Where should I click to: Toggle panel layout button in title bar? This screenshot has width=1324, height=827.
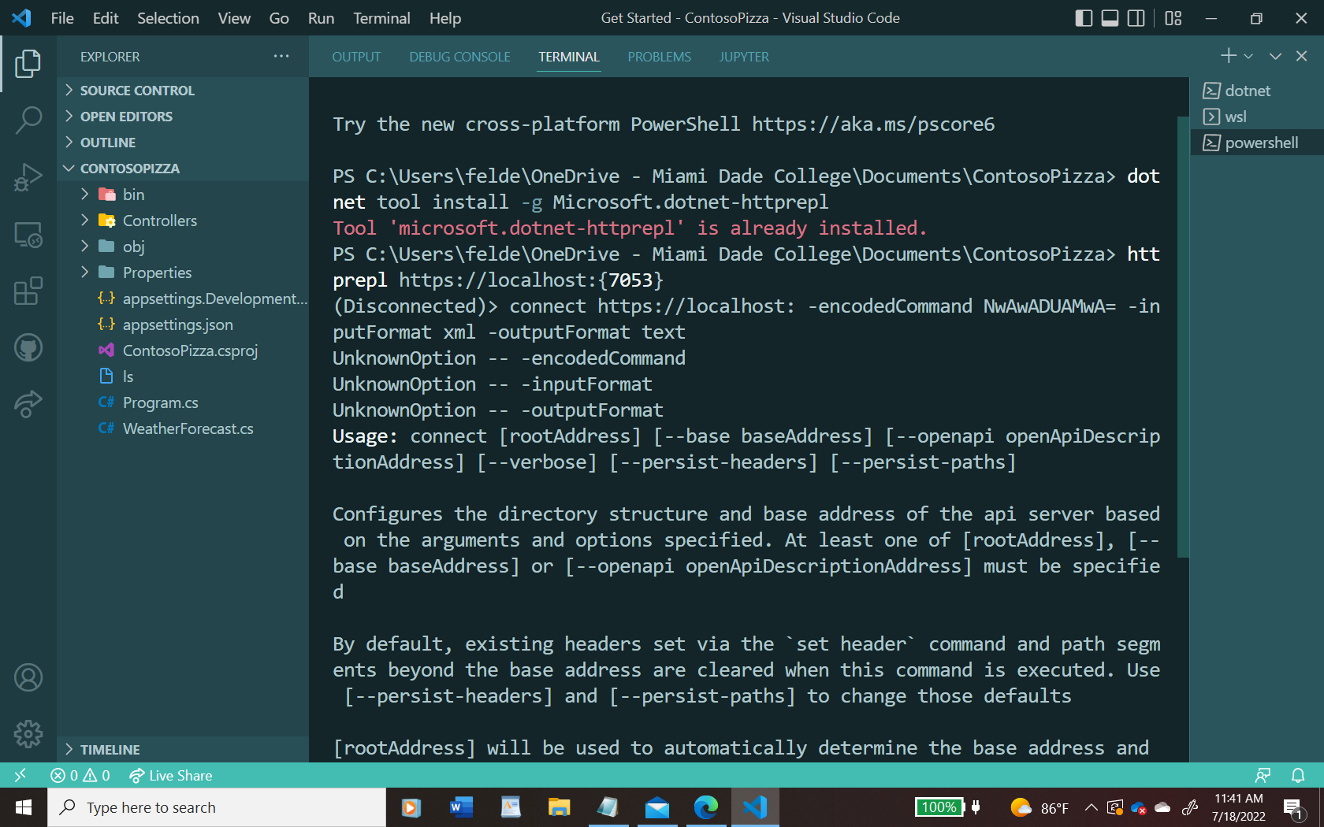point(1110,18)
